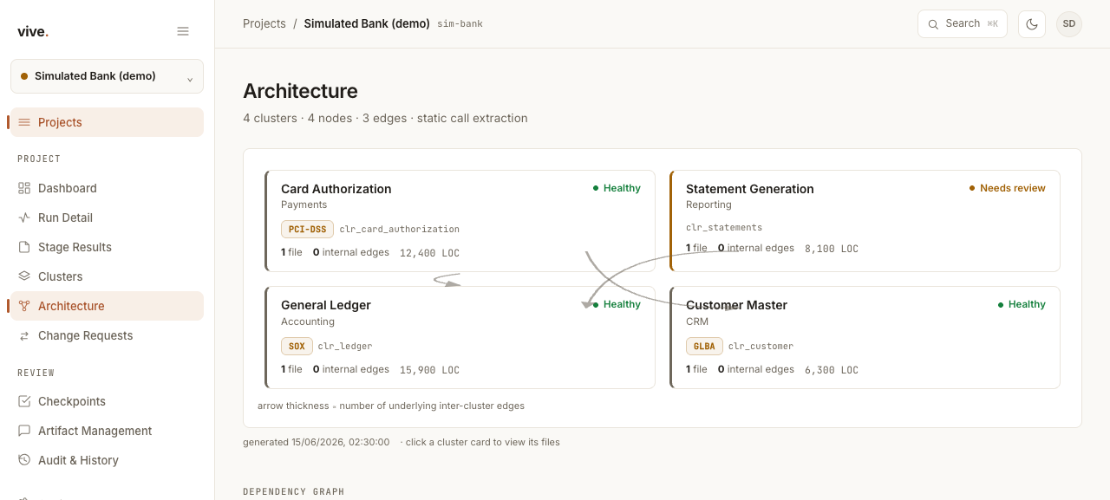Click the DEPENDENCY GRAPH section heading
Viewport: 1110px width, 500px height.
[294, 491]
